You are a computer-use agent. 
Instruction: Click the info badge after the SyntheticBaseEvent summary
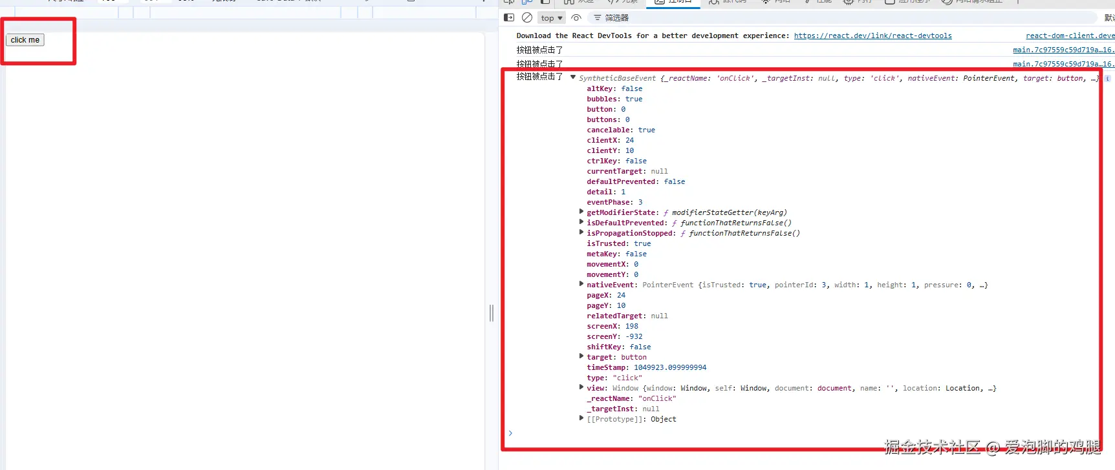pos(1107,78)
